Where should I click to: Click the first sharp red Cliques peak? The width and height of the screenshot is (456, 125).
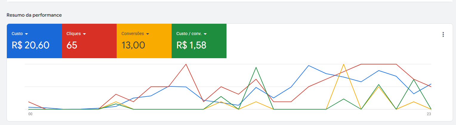point(186,64)
